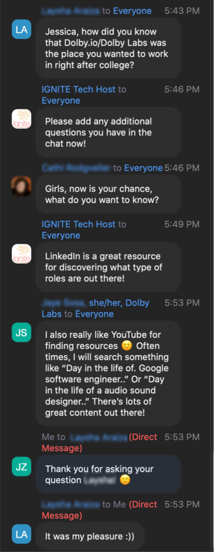Select the 'Girls, now is your chance' message
The width and height of the screenshot is (214, 552).
click(108, 194)
